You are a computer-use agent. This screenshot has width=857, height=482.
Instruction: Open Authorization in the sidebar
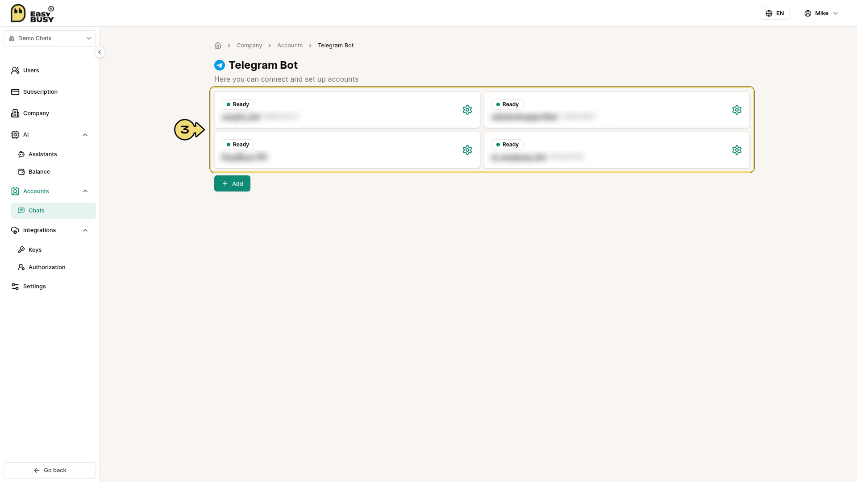[x=53, y=267]
